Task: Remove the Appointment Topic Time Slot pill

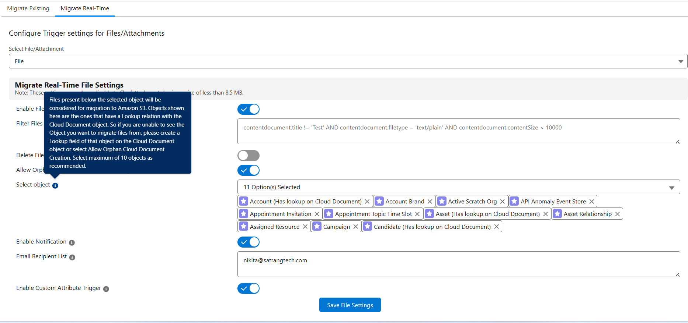Action: click(x=417, y=214)
